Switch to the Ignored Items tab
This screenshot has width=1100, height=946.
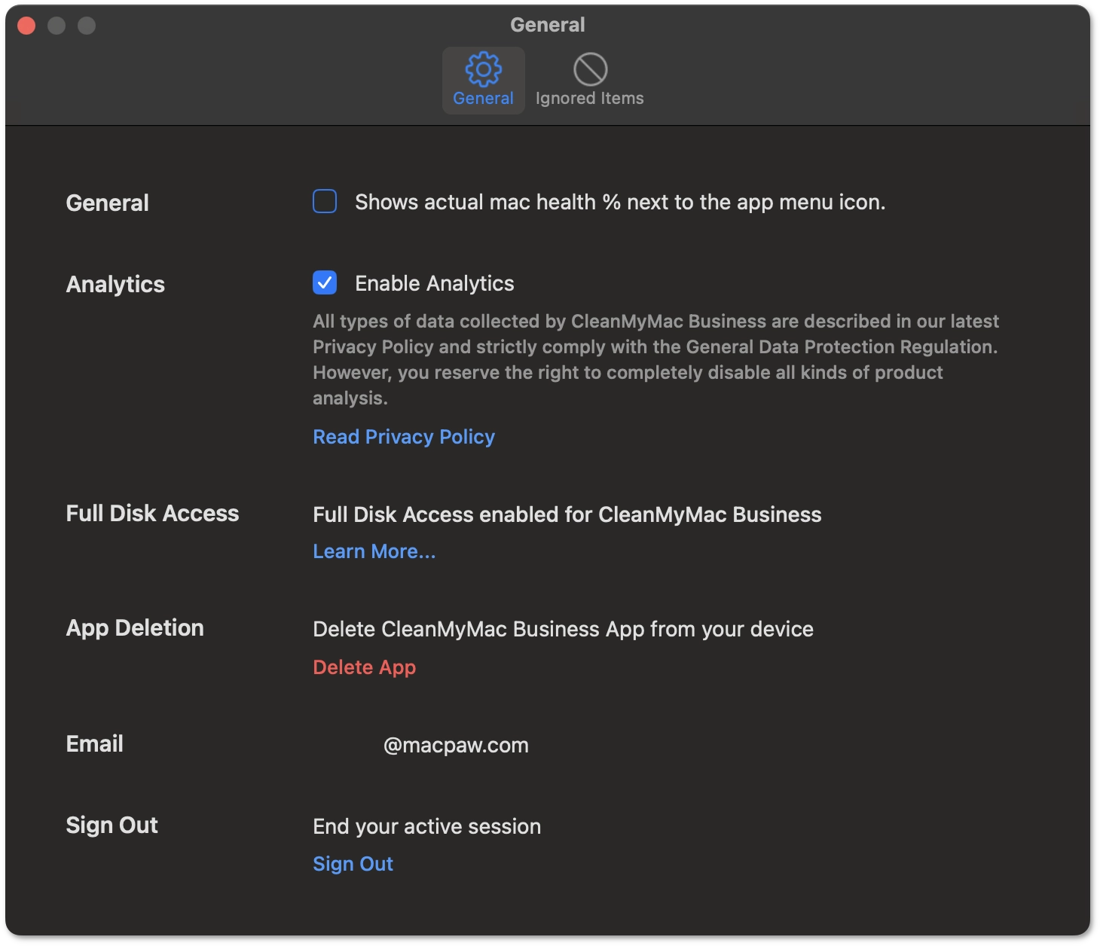590,80
